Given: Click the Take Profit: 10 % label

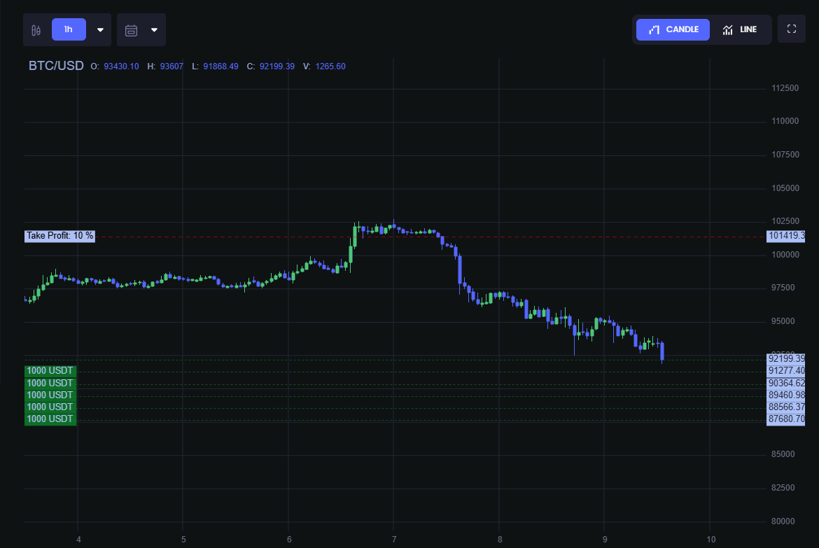Looking at the screenshot, I should [59, 236].
